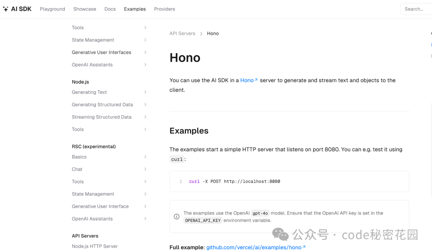Open the Playground page
The image size is (432, 252).
point(52,9)
